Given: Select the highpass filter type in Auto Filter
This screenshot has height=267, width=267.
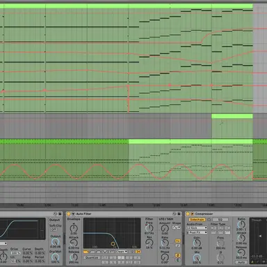Looking at the screenshot, I should point(92,252).
